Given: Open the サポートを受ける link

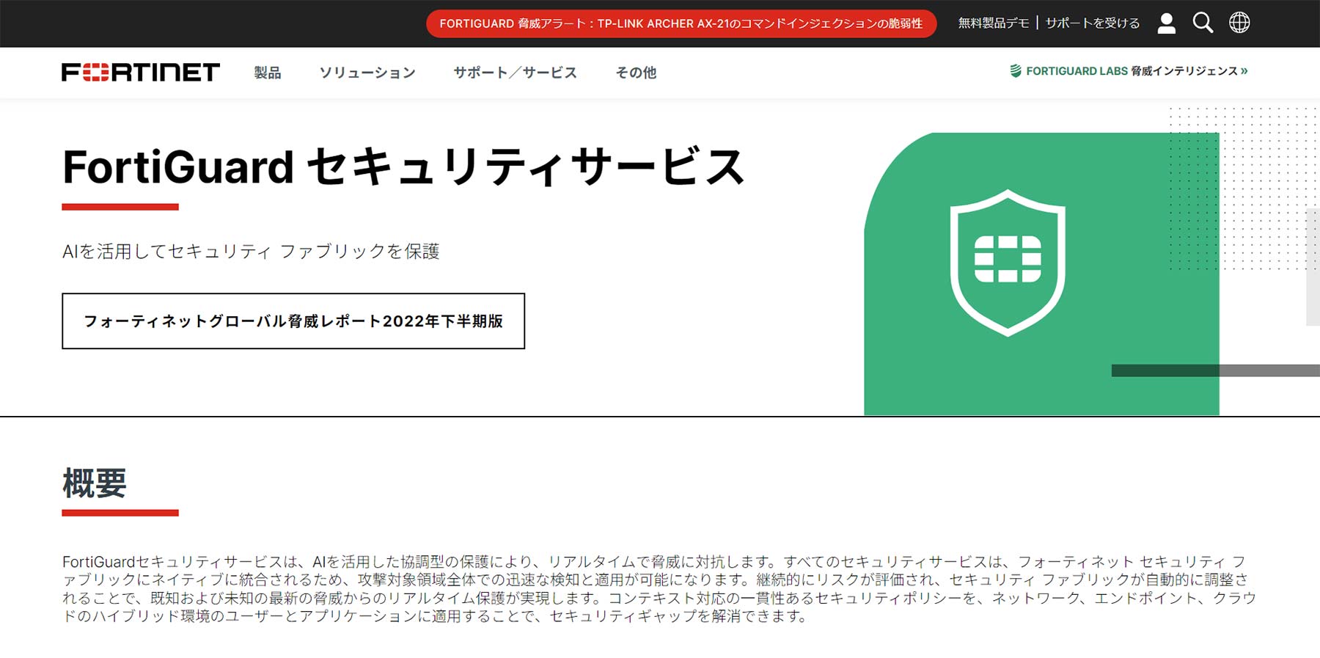Looking at the screenshot, I should [1093, 23].
